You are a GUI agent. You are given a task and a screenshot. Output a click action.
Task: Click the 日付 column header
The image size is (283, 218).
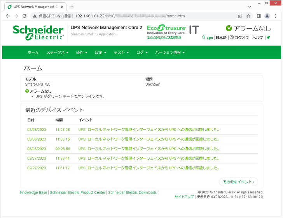click(x=31, y=120)
